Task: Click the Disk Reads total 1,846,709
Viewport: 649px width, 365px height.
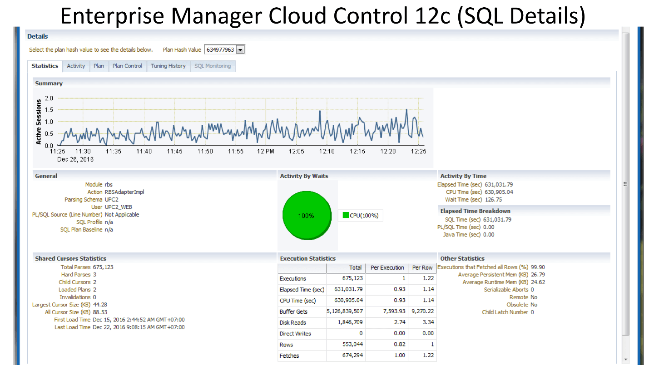Action: coord(351,322)
